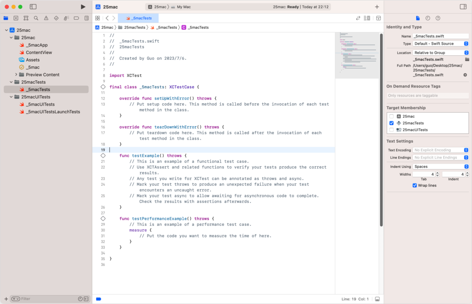Screen dimensions: 472x304
Task: Reveal full path in Finder arrow
Action: click(x=465, y=75)
